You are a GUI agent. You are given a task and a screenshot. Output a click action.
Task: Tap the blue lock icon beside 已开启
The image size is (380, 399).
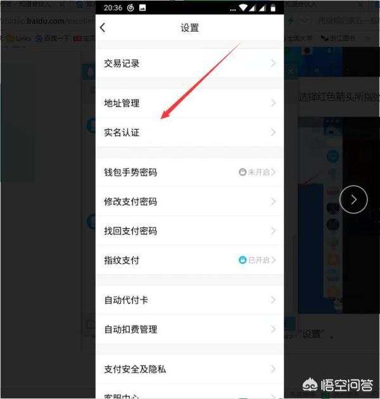point(243,260)
